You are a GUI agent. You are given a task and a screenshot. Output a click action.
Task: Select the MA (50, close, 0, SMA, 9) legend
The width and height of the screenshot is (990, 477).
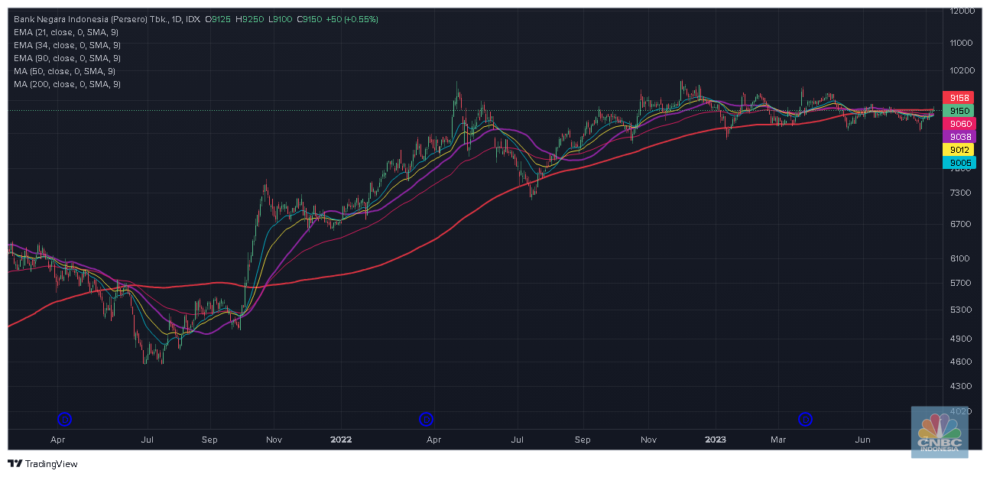click(66, 71)
